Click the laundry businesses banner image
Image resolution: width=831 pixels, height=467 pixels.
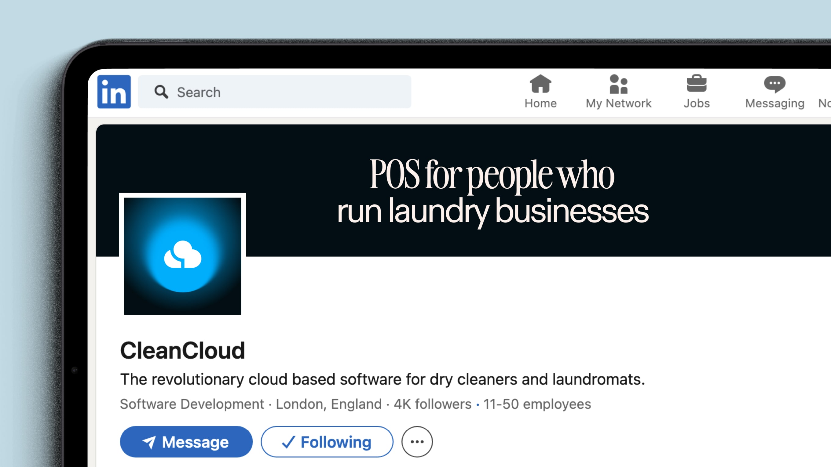pos(492,192)
